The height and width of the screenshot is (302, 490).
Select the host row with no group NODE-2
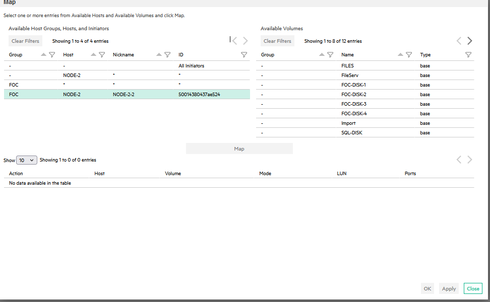point(127,75)
